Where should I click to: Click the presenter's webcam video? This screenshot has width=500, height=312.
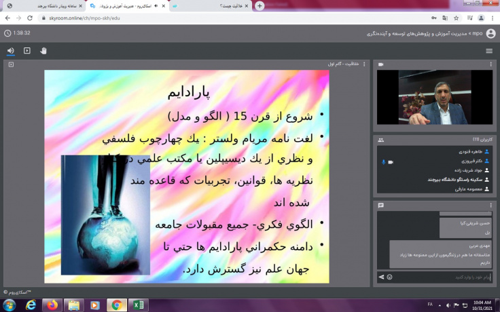[435, 97]
